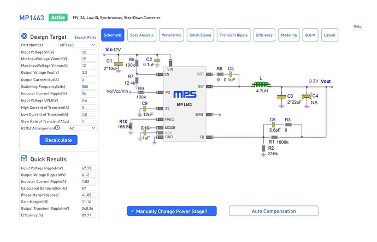The image size is (377, 242).
Task: Open the Part Number MP1463 dropdown
Action: [78, 45]
